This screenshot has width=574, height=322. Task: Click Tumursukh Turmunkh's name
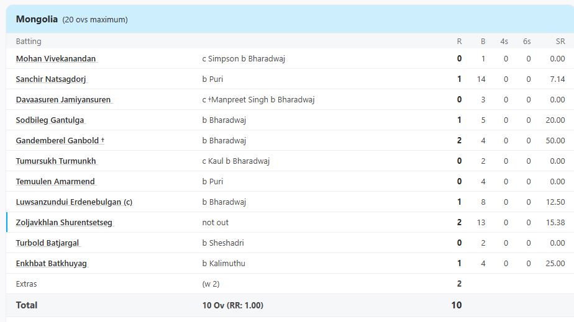(x=56, y=161)
